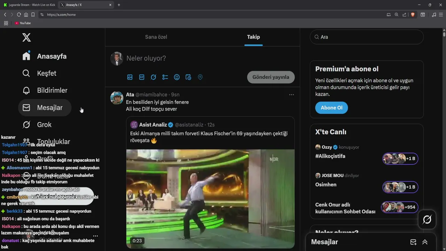This screenshot has height=251, width=446.
Task: Open the floating Grok button
Action: (427, 220)
